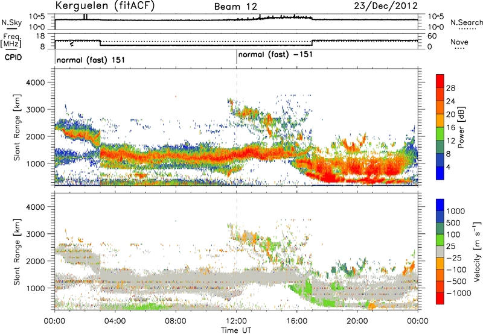Click the date "23/Dec/2012"

[x=386, y=6]
